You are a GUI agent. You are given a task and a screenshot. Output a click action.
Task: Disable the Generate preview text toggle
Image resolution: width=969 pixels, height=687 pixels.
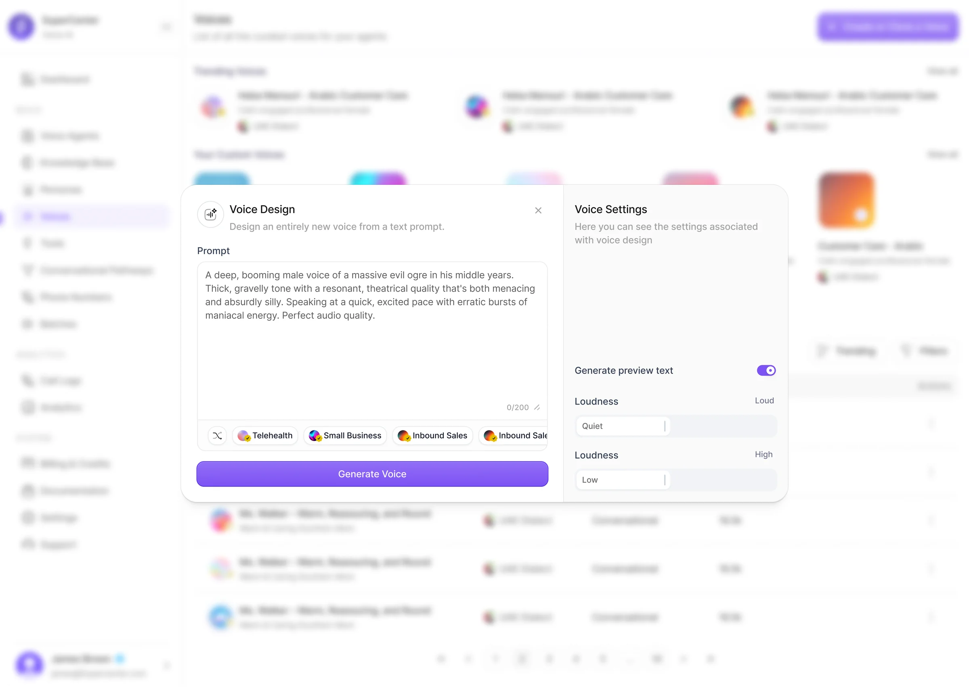(x=766, y=371)
